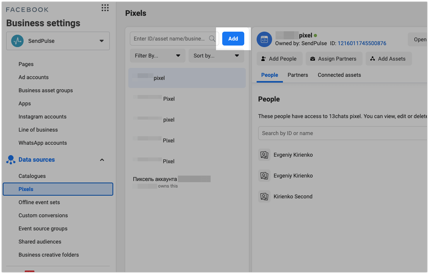The height and width of the screenshot is (274, 429).
Task: Open the Filter By dropdown
Action: coord(158,56)
